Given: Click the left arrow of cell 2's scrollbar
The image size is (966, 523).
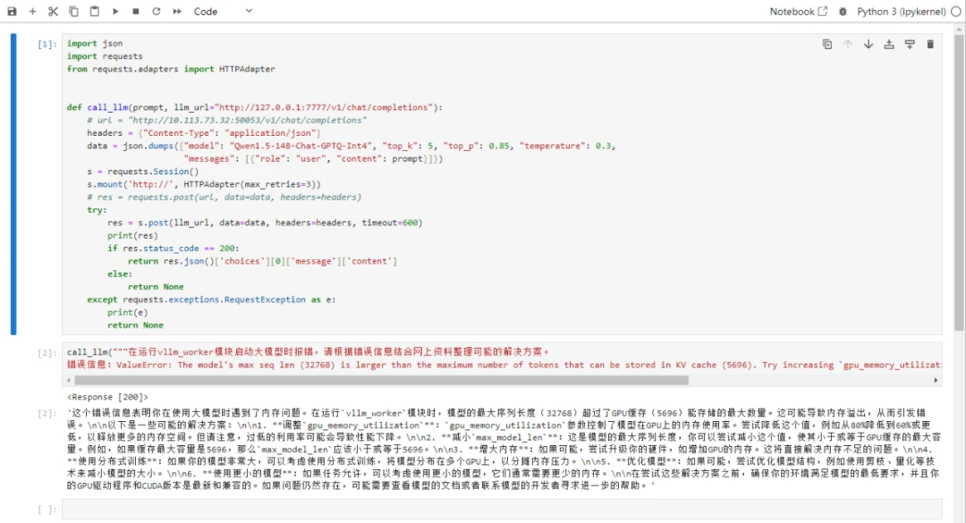Looking at the screenshot, I should pyautogui.click(x=68, y=380).
